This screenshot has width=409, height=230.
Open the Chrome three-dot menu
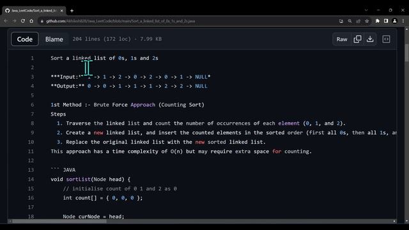[x=403, y=21]
